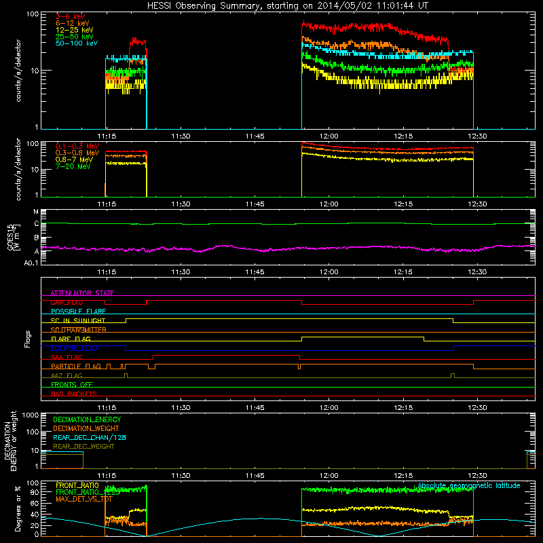The height and width of the screenshot is (543, 543).
Task: Click the 0.3-0.8 MeV legend label
Action: click(x=77, y=153)
